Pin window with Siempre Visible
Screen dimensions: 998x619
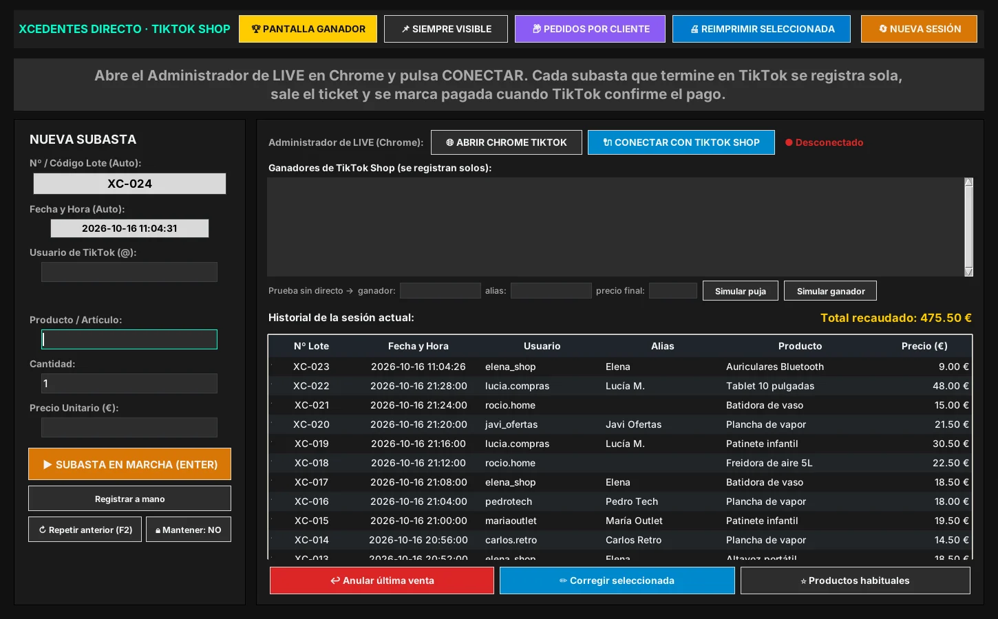[446, 29]
